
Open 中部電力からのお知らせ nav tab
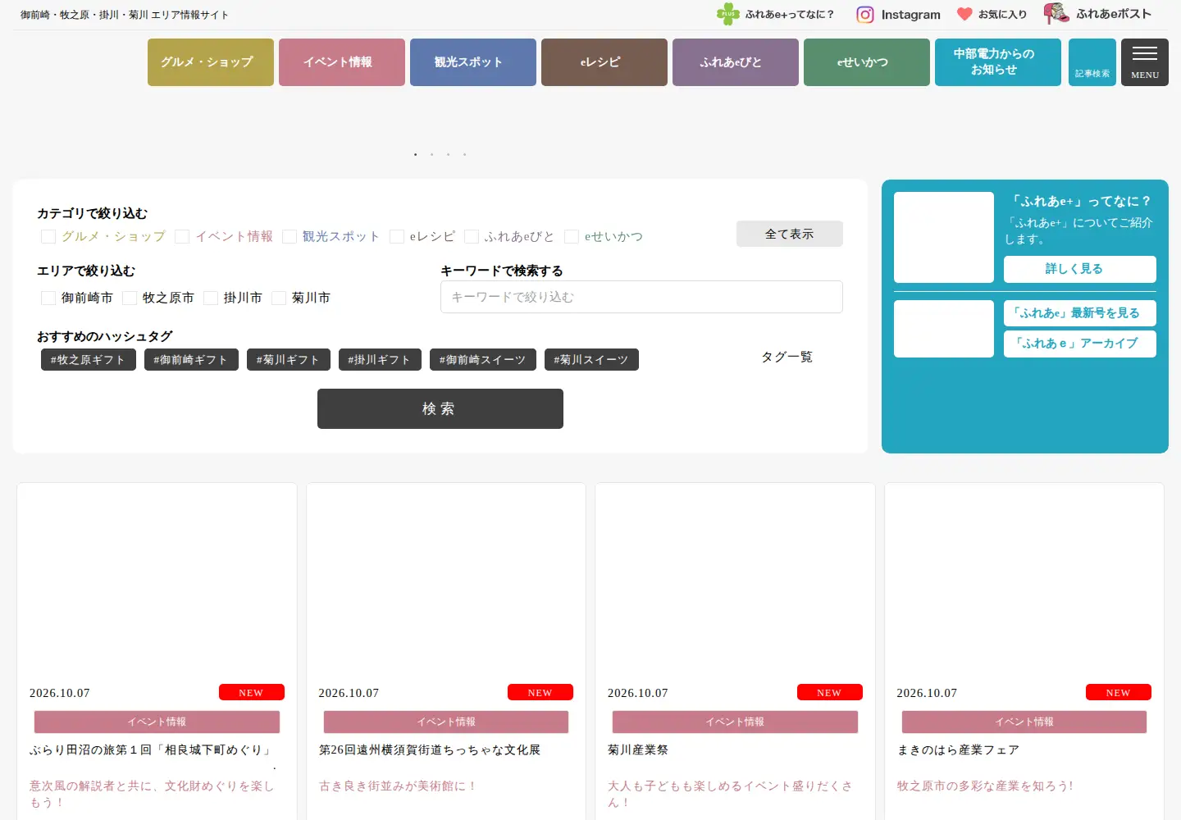click(x=998, y=62)
